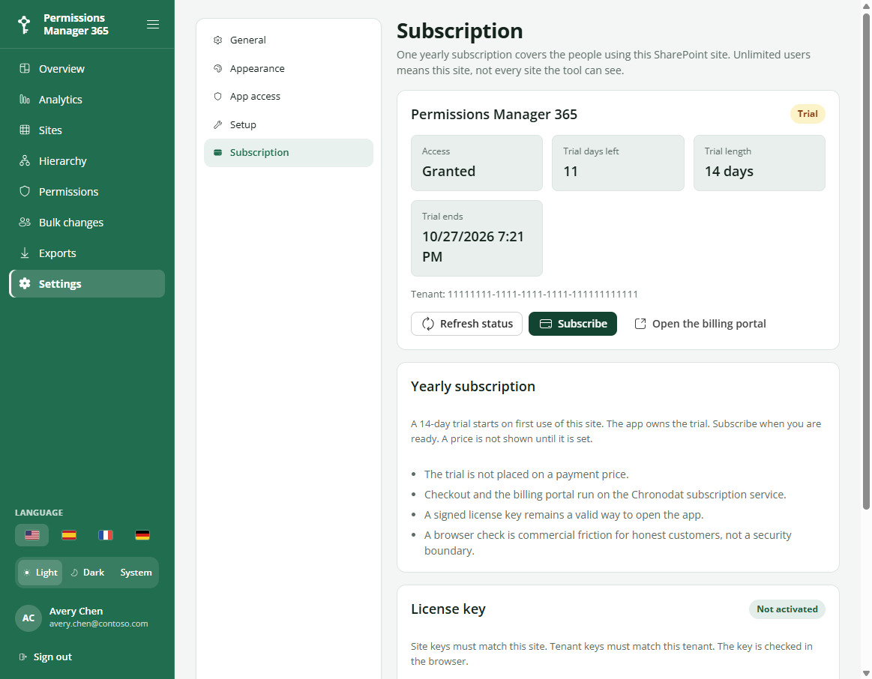Click the Permissions Manager 365 key logo
This screenshot has width=872, height=679.
click(x=24, y=25)
